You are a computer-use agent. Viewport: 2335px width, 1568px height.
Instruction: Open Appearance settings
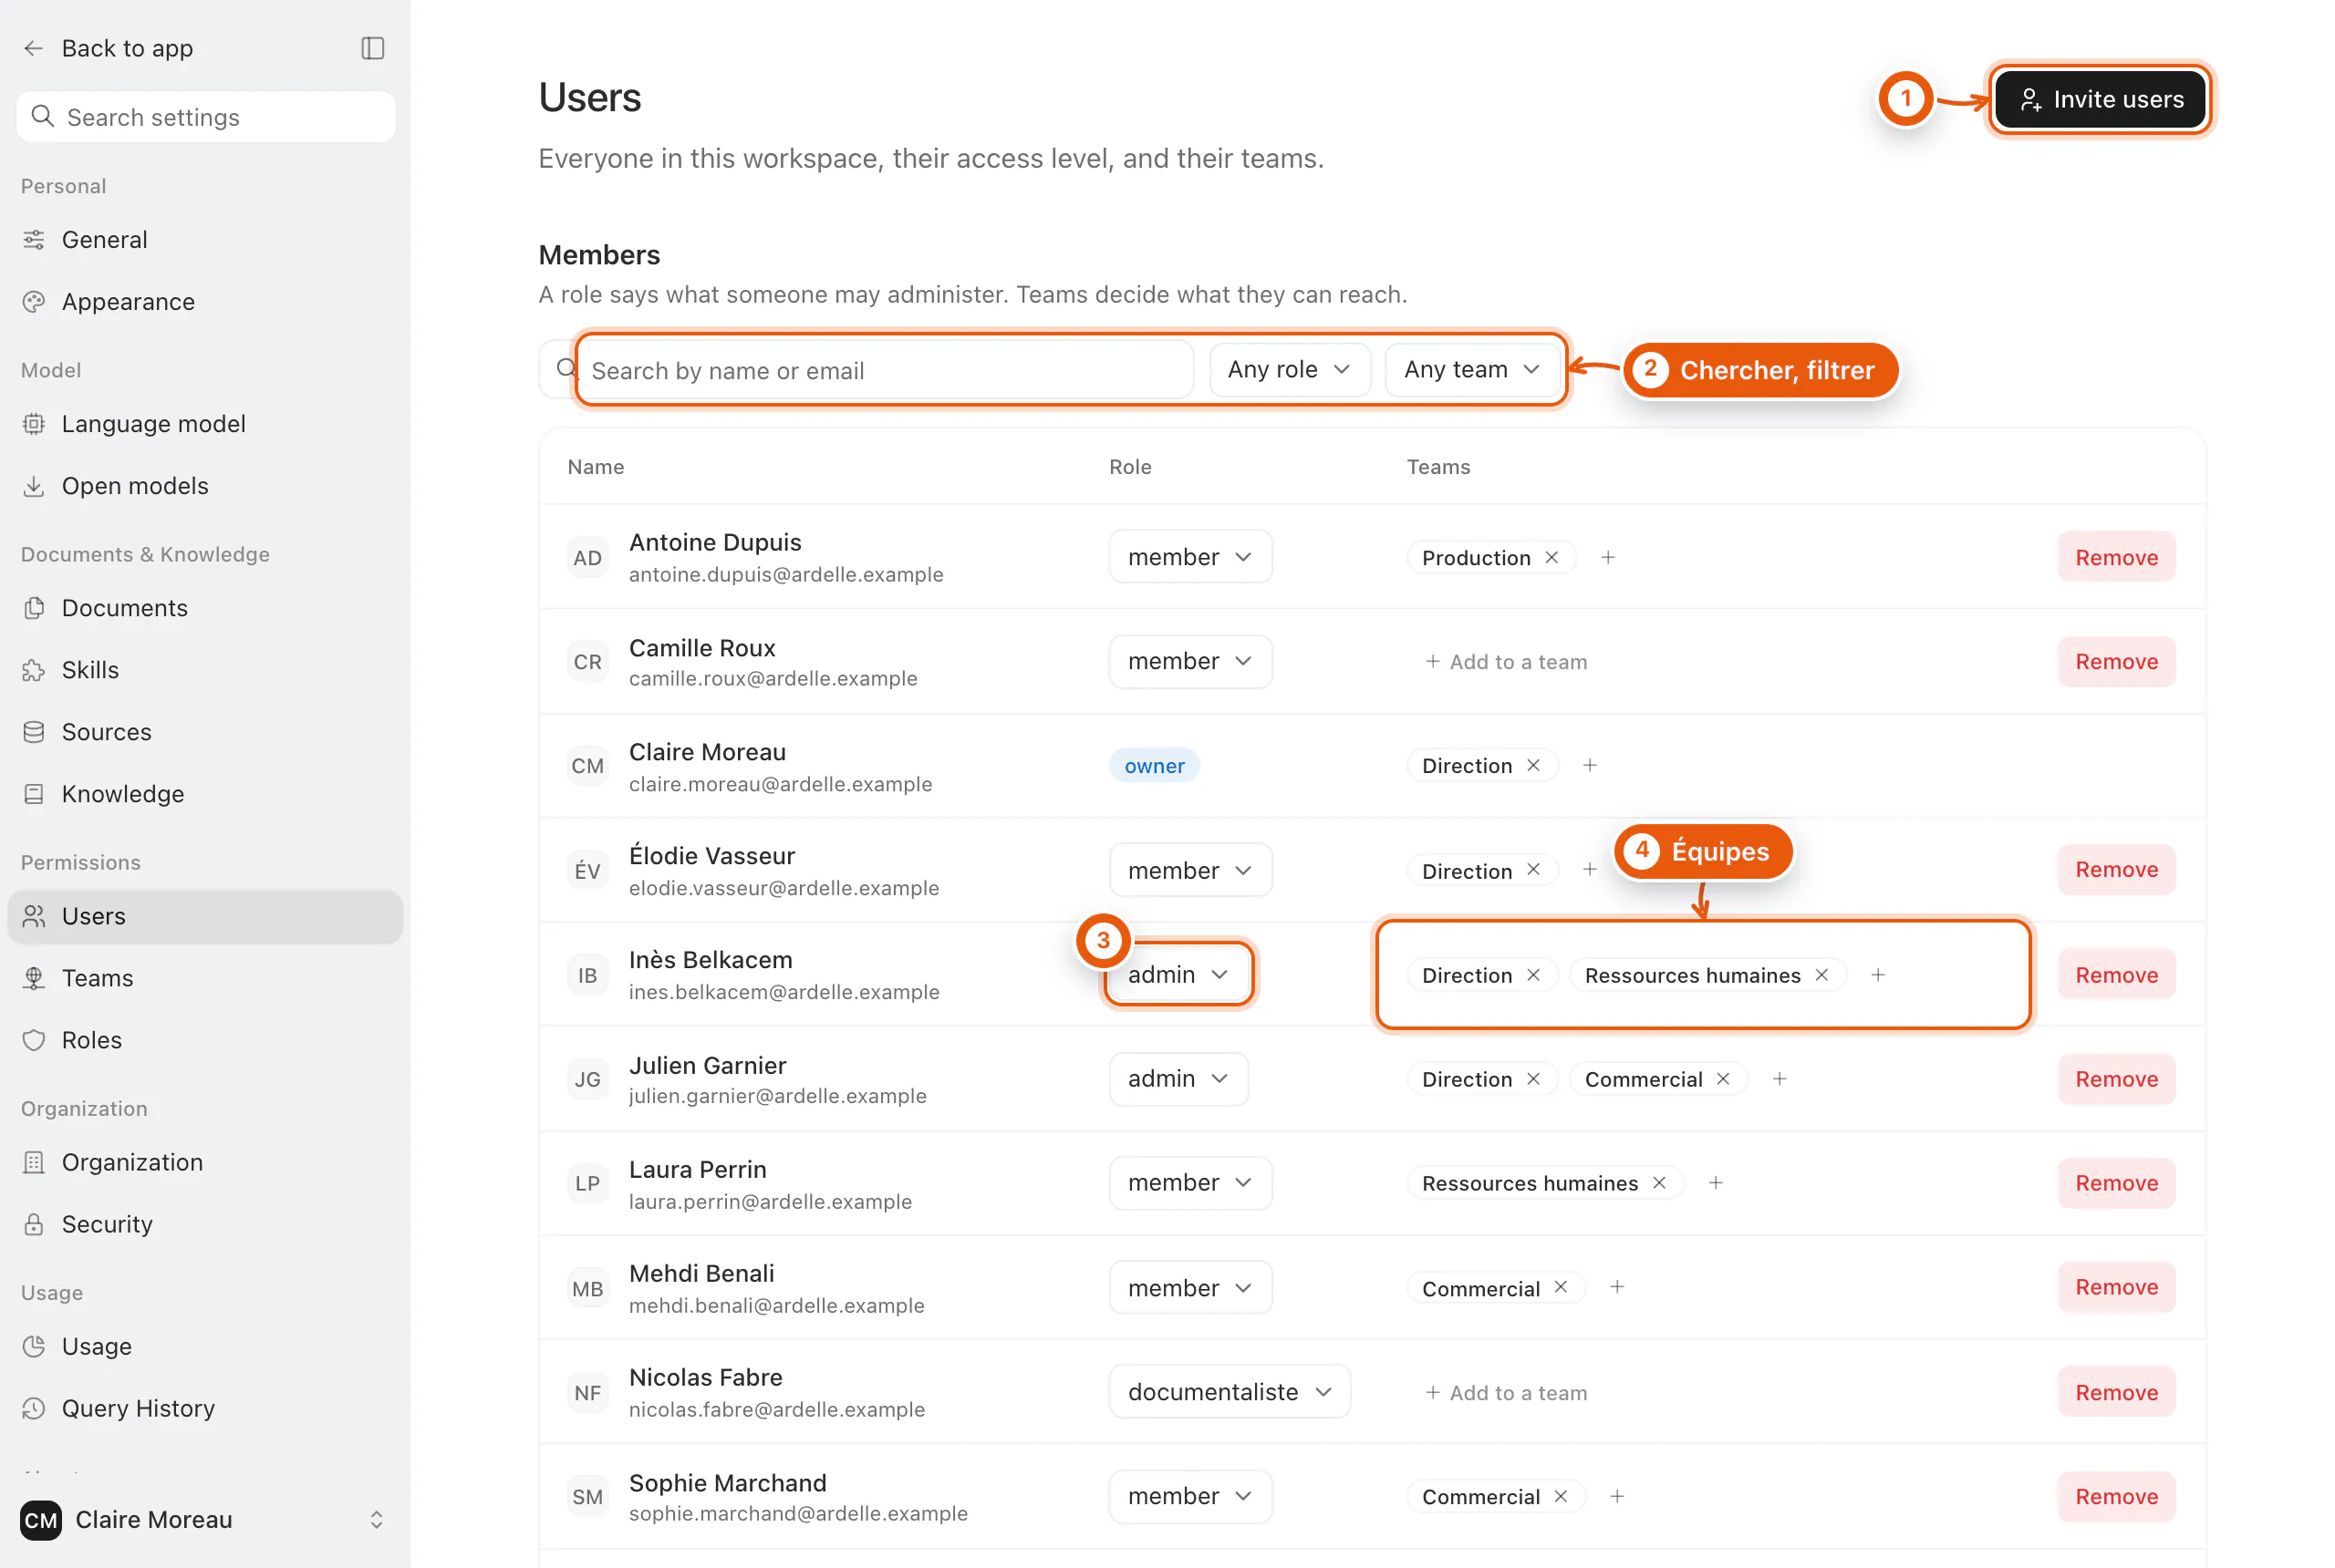pyautogui.click(x=205, y=302)
